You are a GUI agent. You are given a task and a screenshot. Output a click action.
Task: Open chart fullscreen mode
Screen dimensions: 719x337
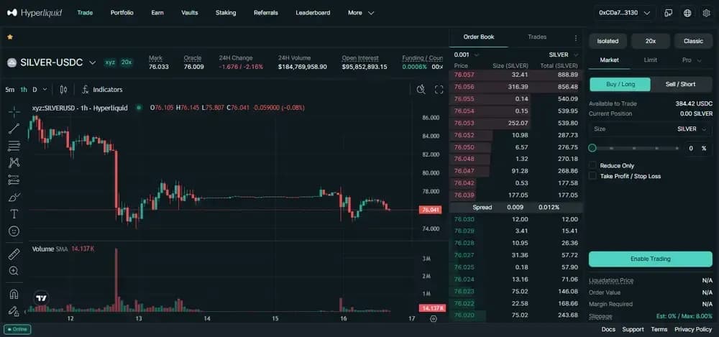click(x=439, y=90)
